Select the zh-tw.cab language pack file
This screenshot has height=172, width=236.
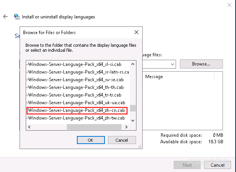(x=76, y=118)
